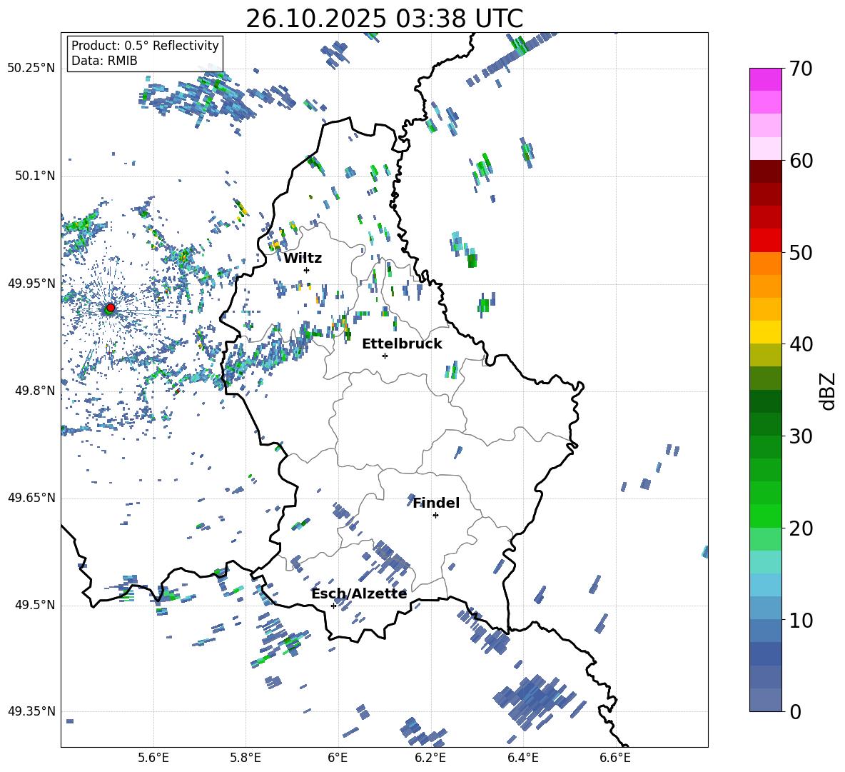Viewport: 845px width, 772px height.
Task: Click the 0 value on the colorbar
Action: [x=795, y=711]
